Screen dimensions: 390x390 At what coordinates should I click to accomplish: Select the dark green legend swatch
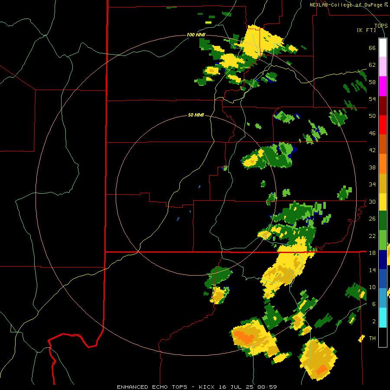coord(383,221)
